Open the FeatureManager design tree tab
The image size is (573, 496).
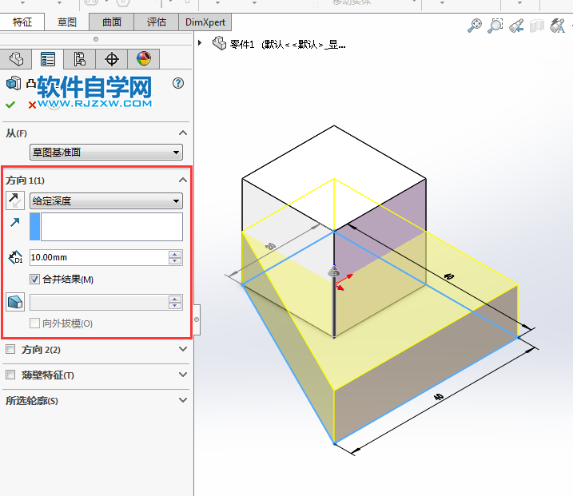click(x=16, y=59)
